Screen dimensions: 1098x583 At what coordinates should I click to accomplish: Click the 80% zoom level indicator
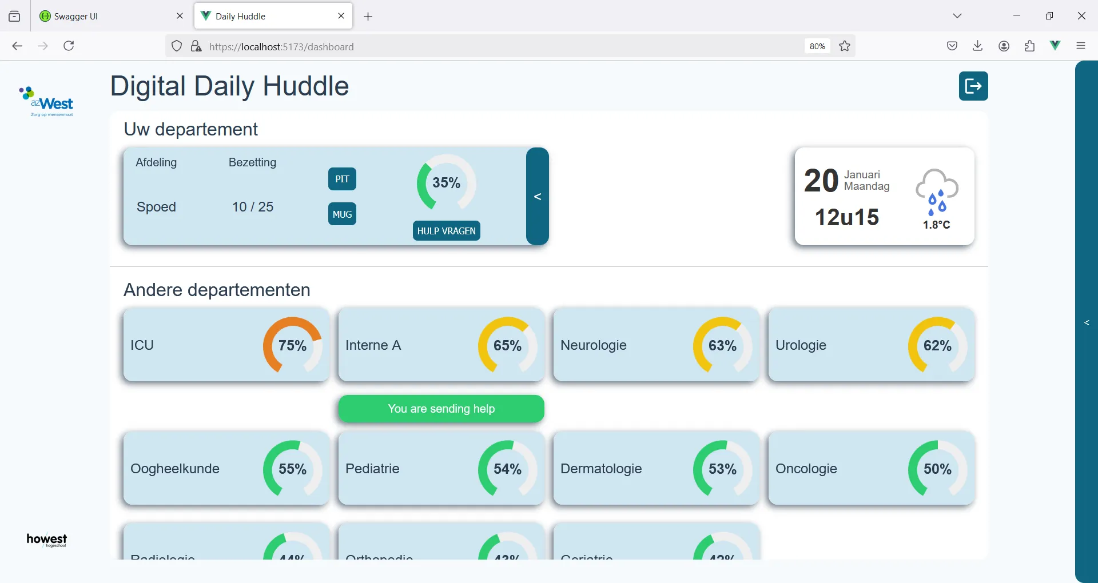click(817, 46)
